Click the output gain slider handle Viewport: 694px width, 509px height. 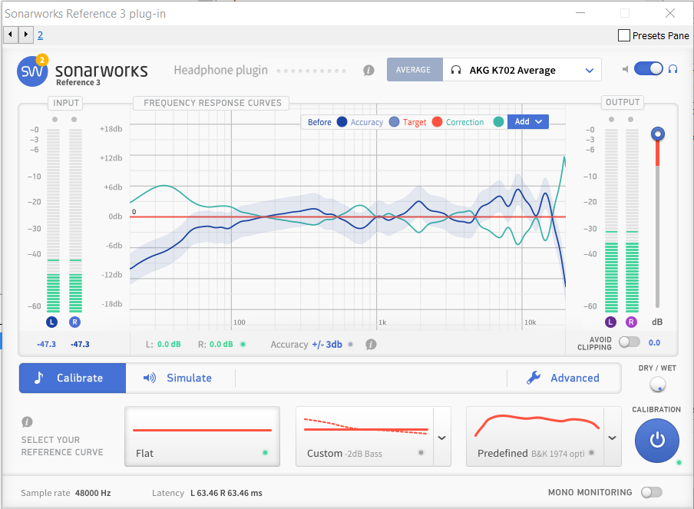[658, 134]
